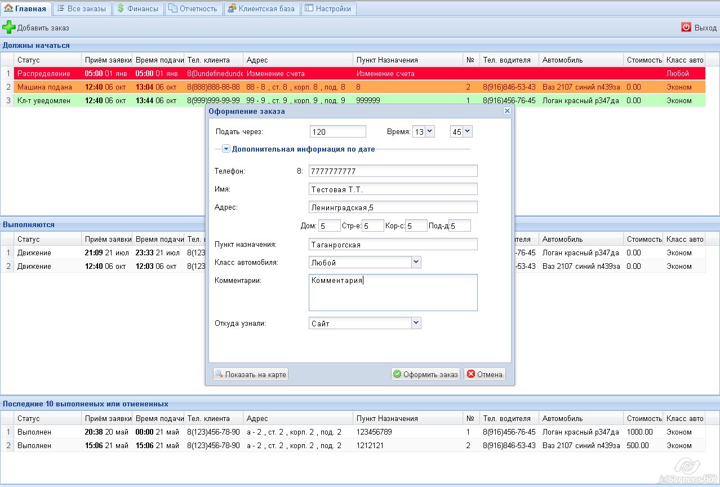Click the list icon on Все заказы tab
This screenshot has width=720, height=487.
(61, 8)
